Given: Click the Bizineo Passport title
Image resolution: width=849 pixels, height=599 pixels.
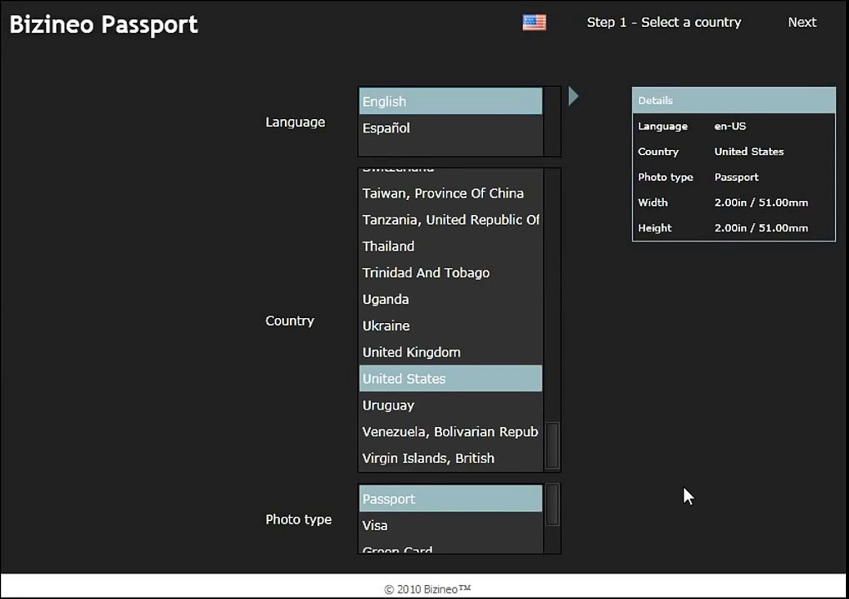Looking at the screenshot, I should (x=104, y=24).
